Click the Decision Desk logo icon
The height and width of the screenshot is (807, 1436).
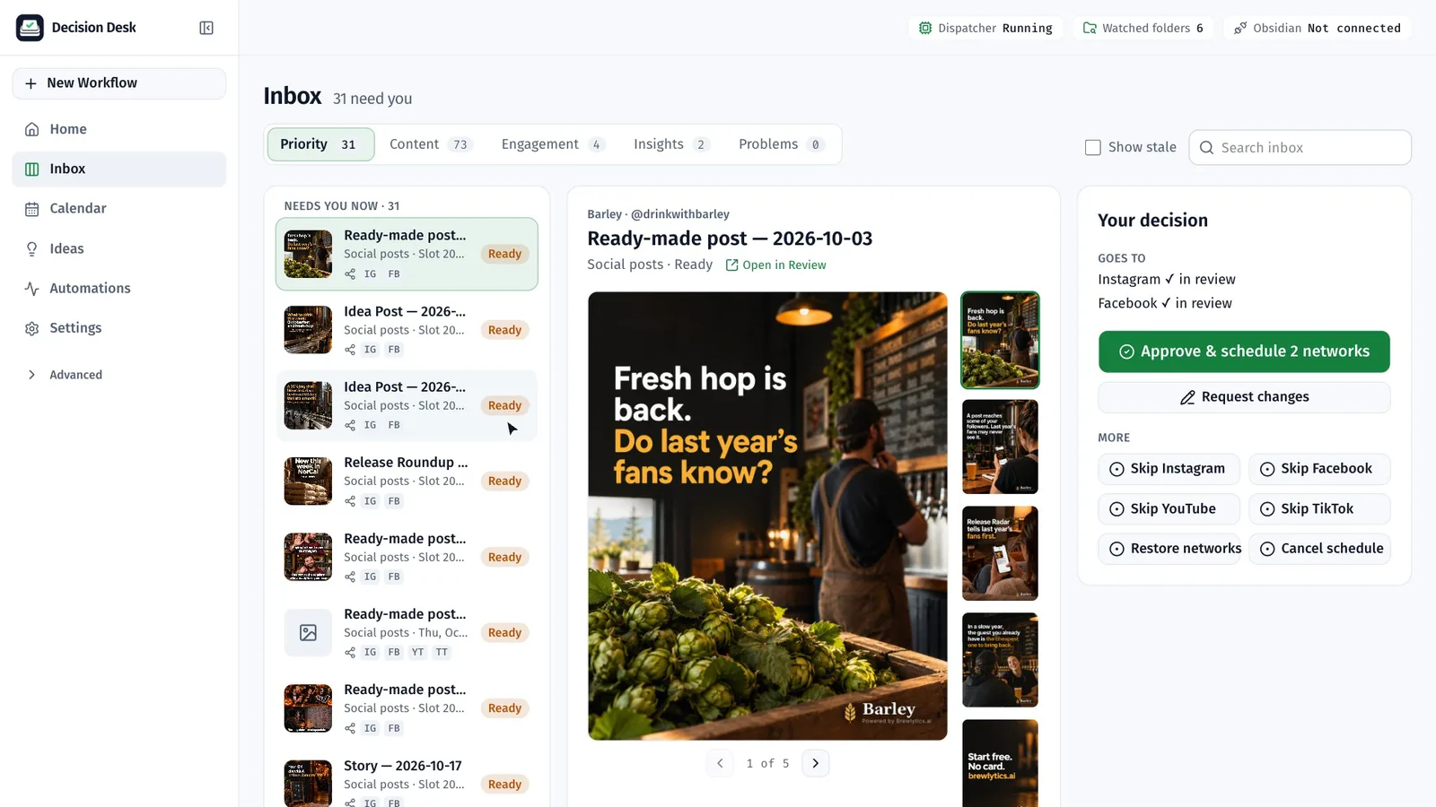(x=30, y=28)
